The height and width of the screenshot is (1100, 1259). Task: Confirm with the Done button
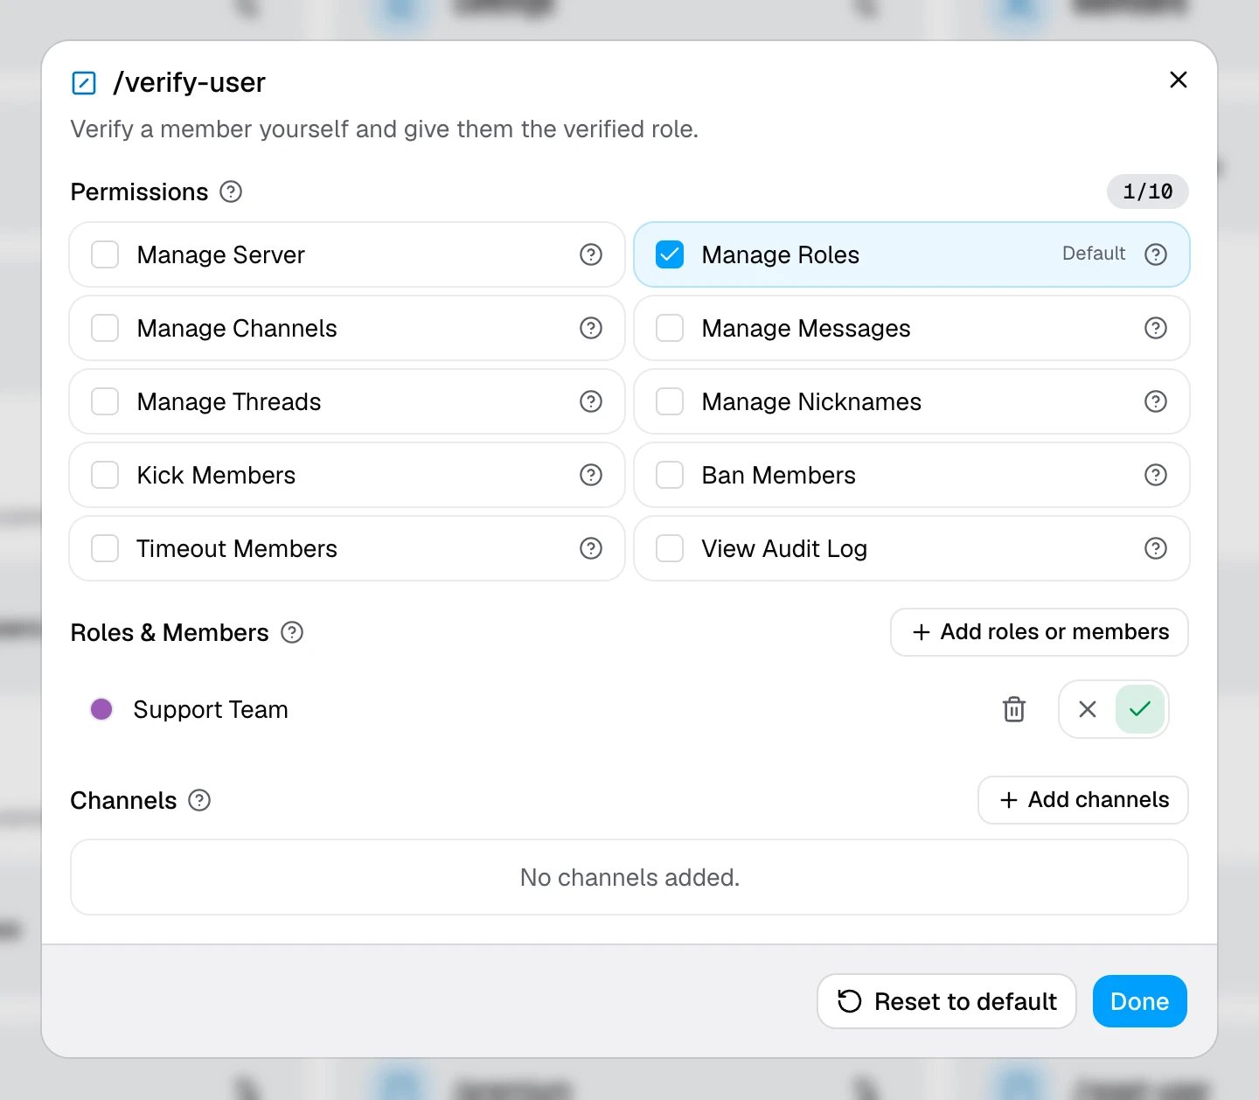click(1140, 1001)
